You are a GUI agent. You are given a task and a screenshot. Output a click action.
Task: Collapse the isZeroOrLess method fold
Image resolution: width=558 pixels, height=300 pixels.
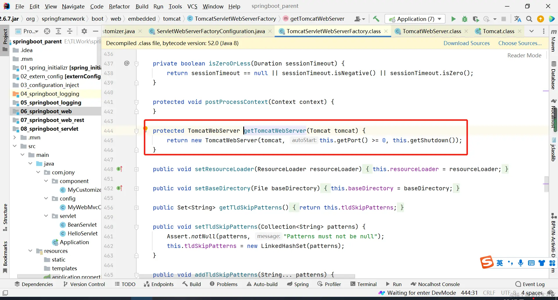(x=136, y=63)
